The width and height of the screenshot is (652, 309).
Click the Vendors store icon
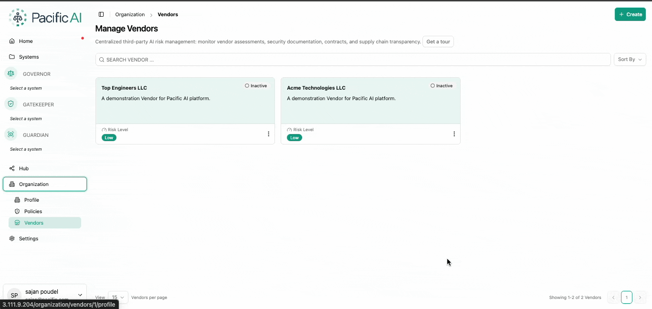(17, 223)
